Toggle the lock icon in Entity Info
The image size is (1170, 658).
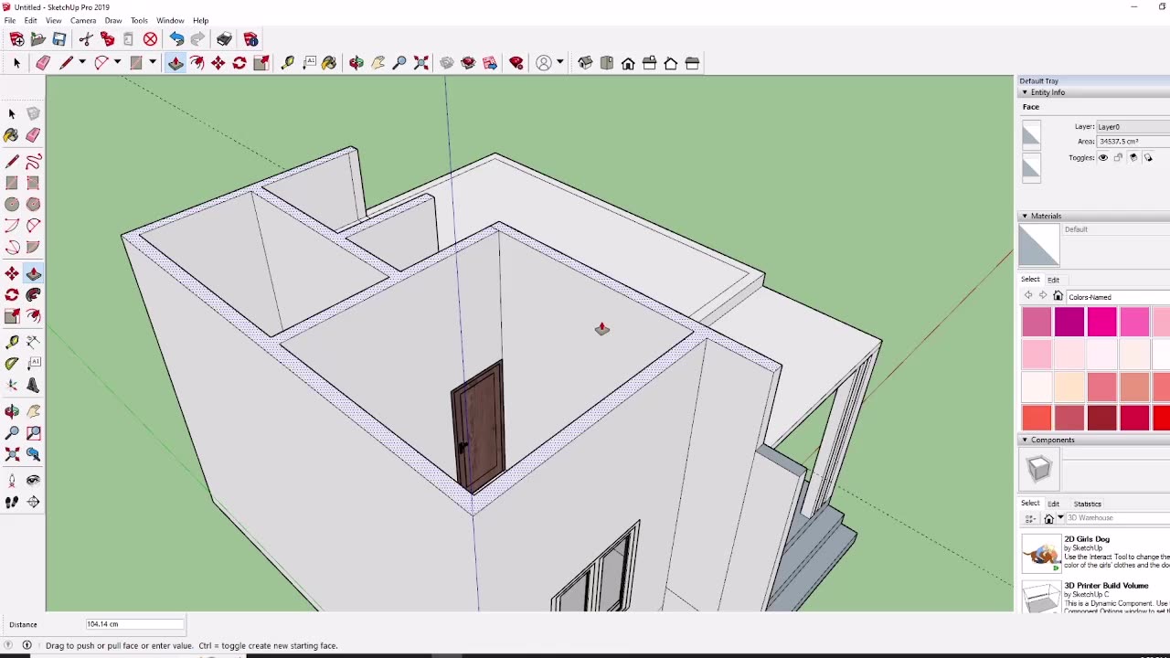pos(1118,157)
